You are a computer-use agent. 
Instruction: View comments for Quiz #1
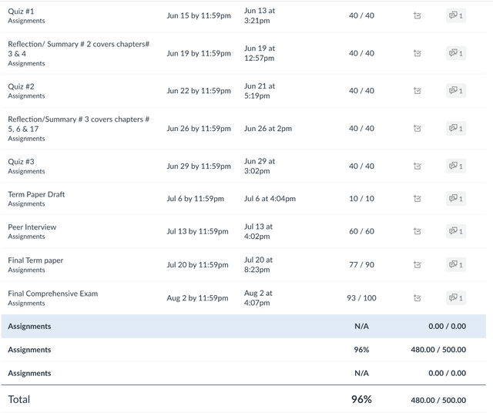click(x=455, y=15)
